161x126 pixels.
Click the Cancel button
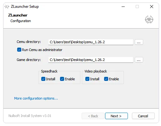tap(143, 116)
